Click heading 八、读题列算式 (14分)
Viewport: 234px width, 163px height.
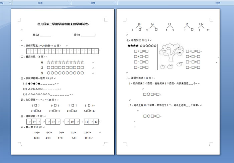(x=140, y=78)
